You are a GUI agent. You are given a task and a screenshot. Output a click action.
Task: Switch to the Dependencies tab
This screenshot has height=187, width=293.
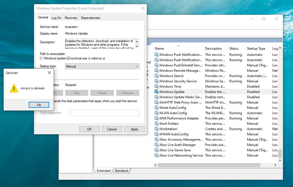click(x=90, y=18)
